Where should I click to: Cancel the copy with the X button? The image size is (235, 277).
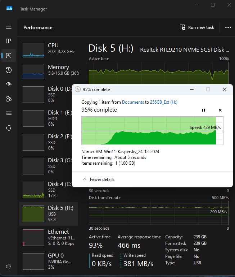click(x=220, y=110)
